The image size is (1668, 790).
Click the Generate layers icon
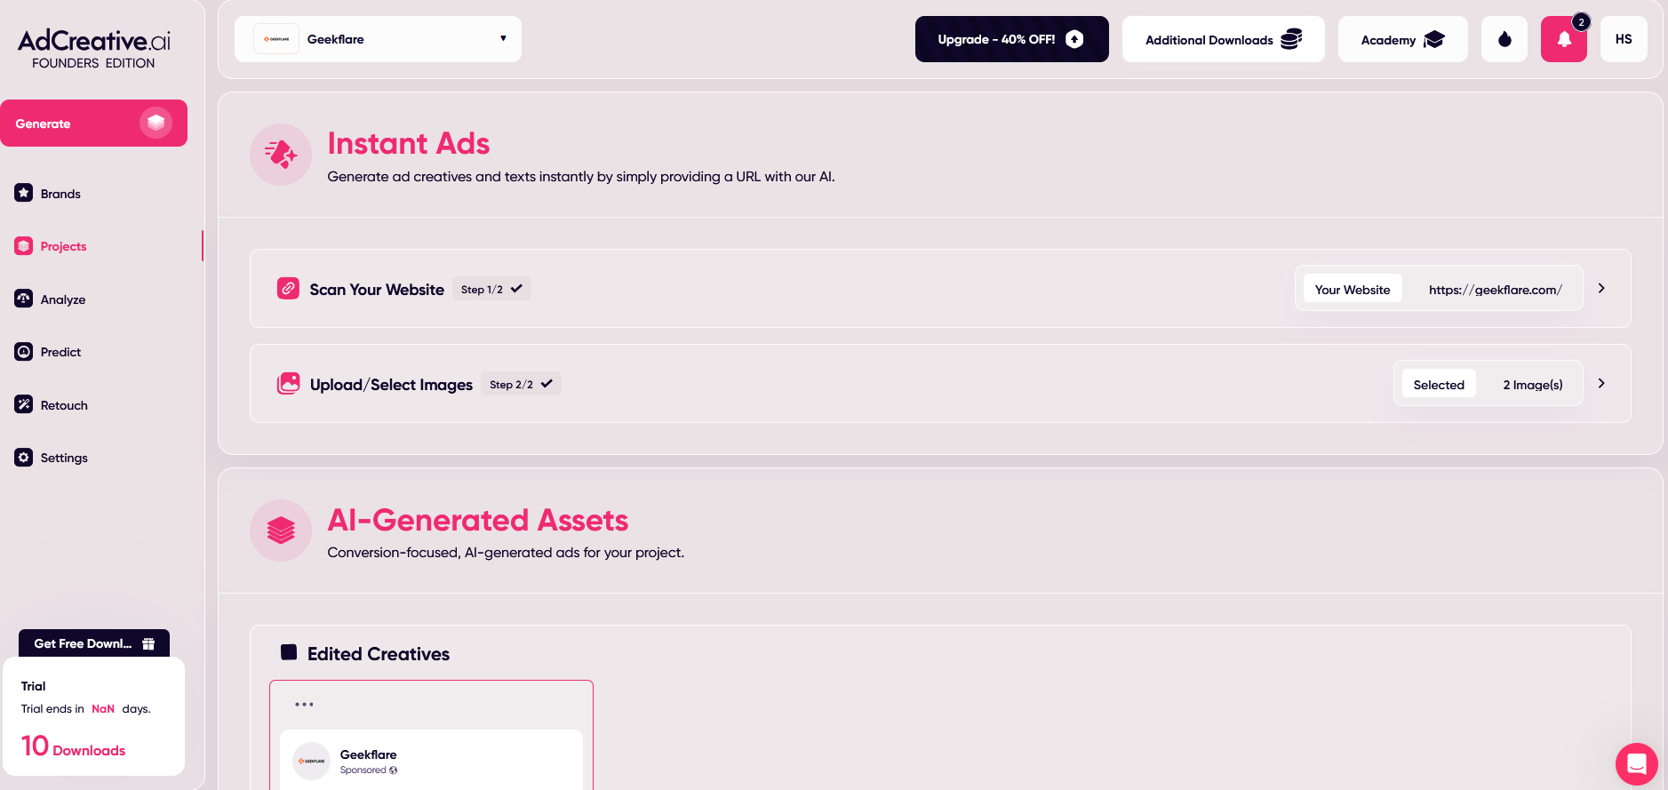coord(156,123)
